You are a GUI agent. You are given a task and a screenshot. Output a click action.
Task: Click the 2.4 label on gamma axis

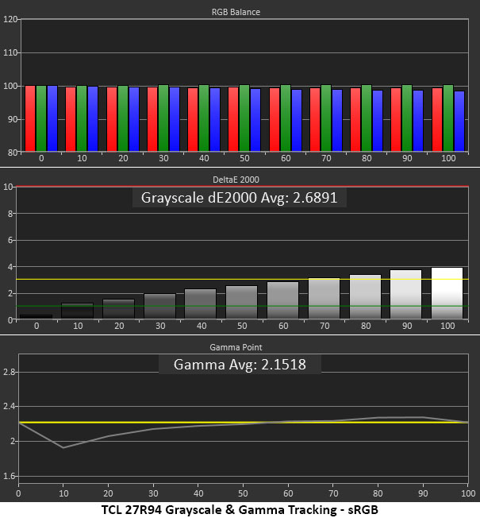point(9,406)
